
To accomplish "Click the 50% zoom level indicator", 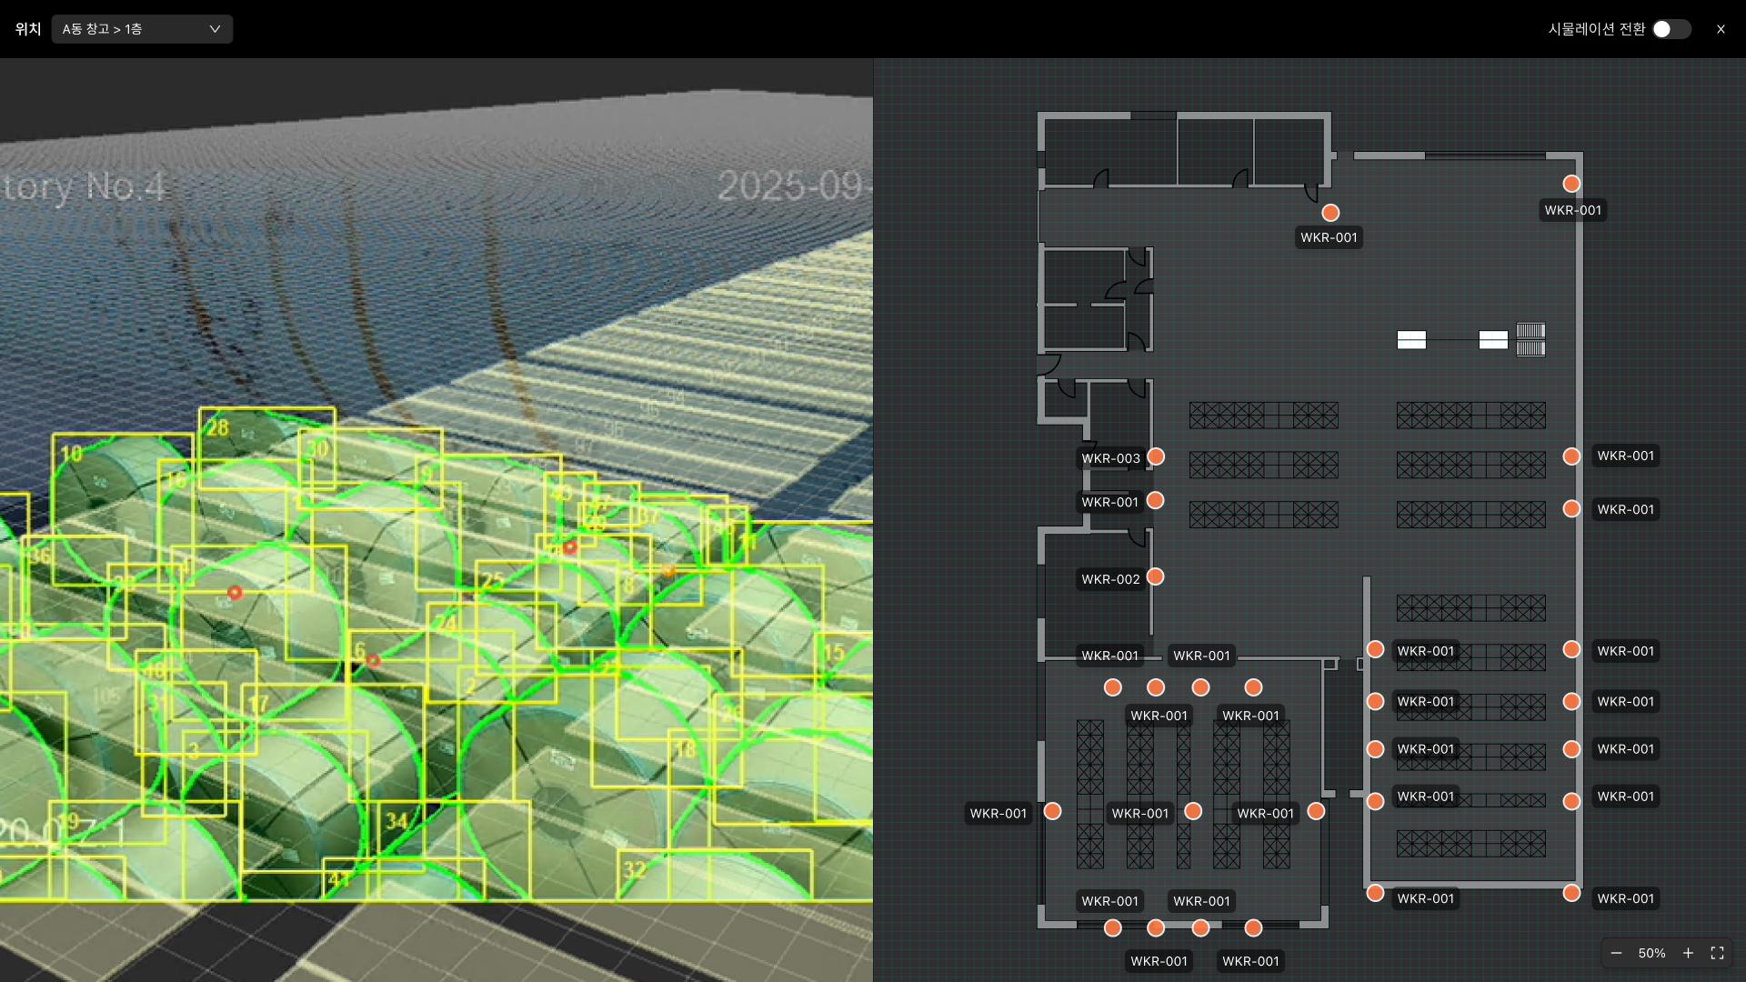I will [x=1651, y=953].
